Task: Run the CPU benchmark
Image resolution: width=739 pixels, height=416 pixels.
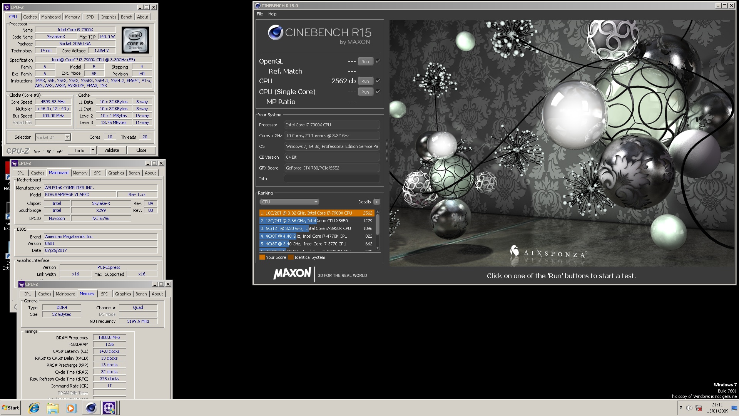Action: pyautogui.click(x=365, y=81)
